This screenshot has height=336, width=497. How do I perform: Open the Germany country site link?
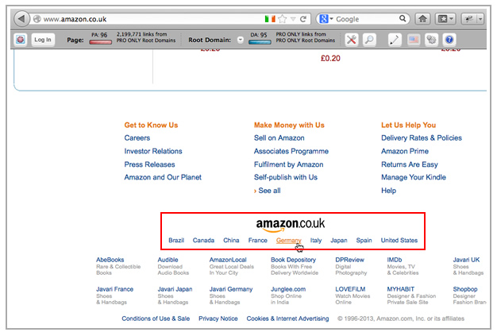pyautogui.click(x=289, y=240)
